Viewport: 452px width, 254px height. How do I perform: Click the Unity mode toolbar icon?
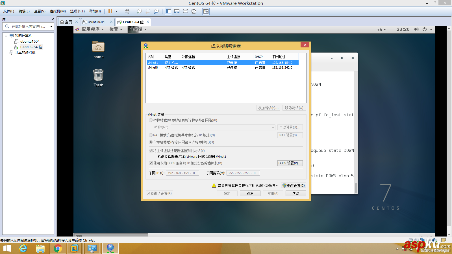click(x=194, y=11)
